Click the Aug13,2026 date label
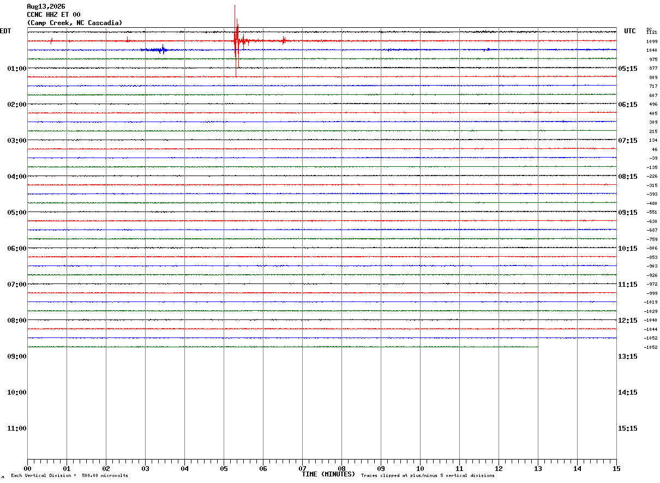This screenshot has height=483, width=660. 46,7
